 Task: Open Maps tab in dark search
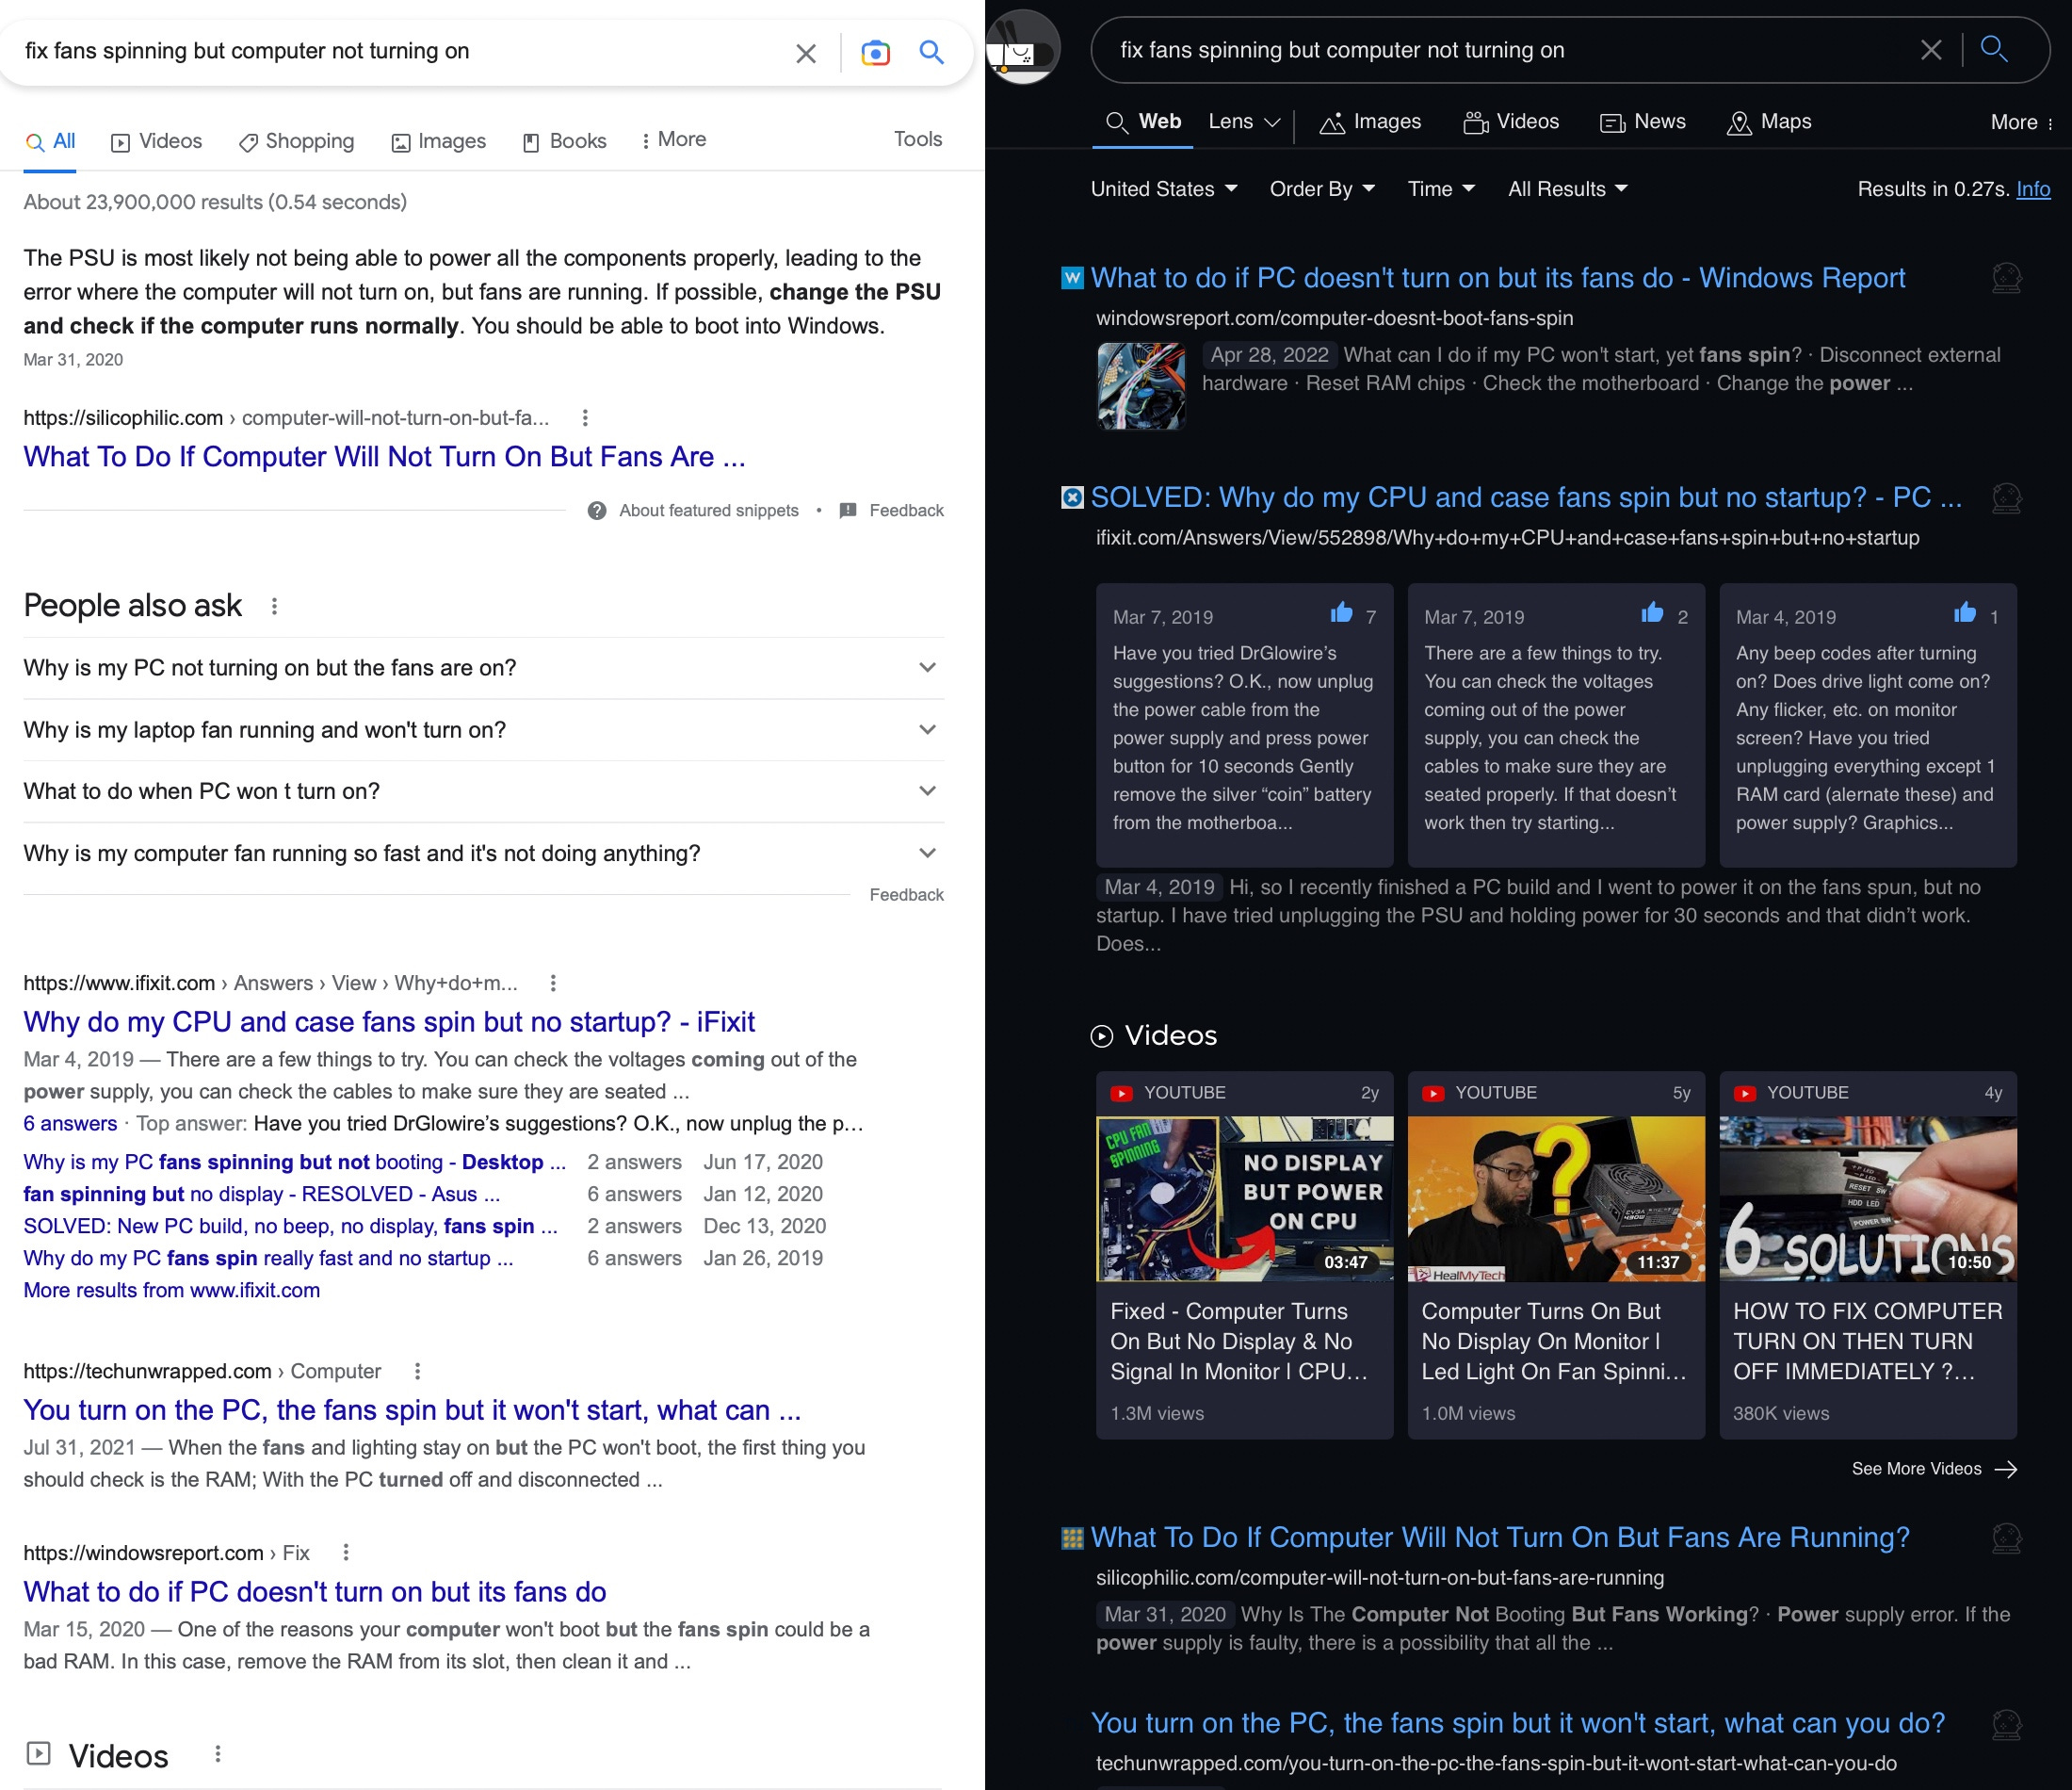1769,122
